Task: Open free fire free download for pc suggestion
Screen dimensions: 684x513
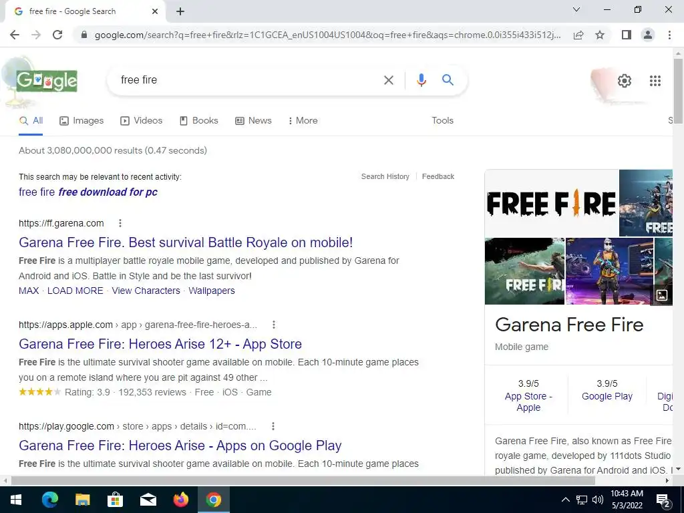Action: point(88,192)
